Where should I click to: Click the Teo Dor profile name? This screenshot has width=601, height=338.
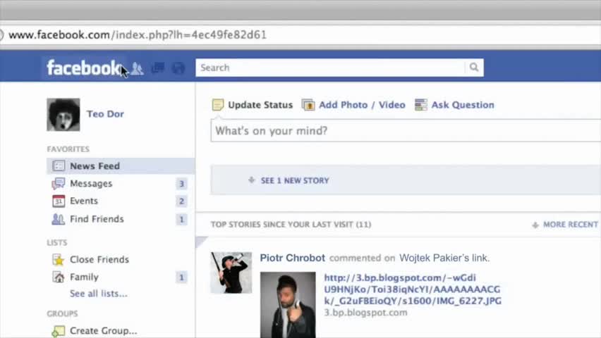click(105, 114)
